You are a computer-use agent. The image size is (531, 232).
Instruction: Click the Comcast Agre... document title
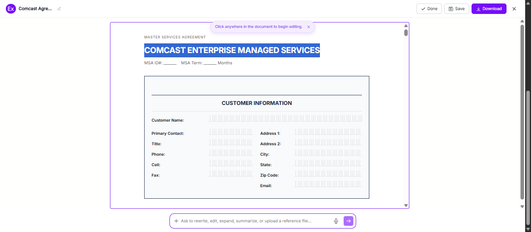coord(35,9)
